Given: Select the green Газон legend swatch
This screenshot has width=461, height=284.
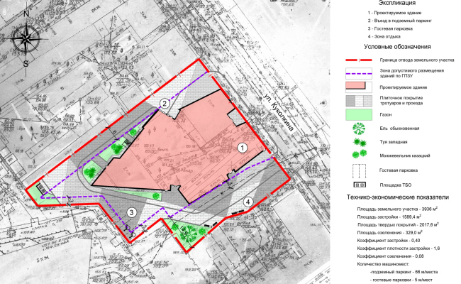Looking at the screenshot, I should [362, 114].
